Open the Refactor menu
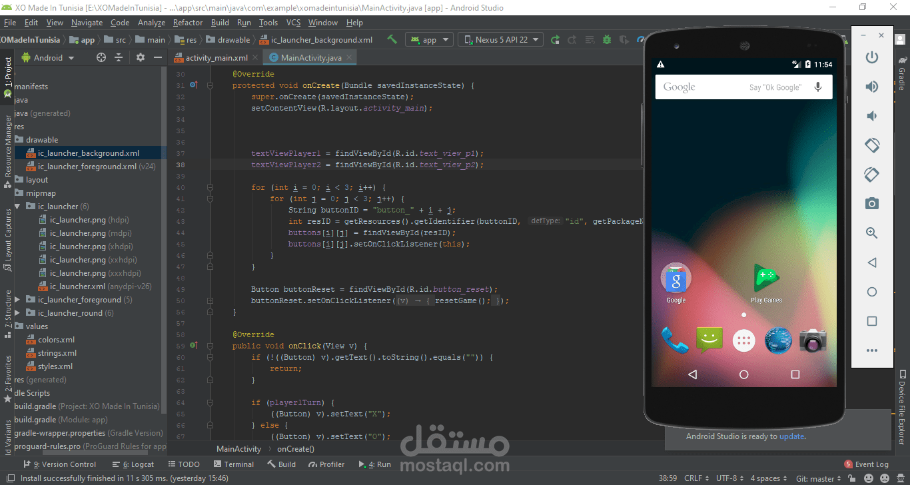This screenshot has height=485, width=910. (x=188, y=23)
